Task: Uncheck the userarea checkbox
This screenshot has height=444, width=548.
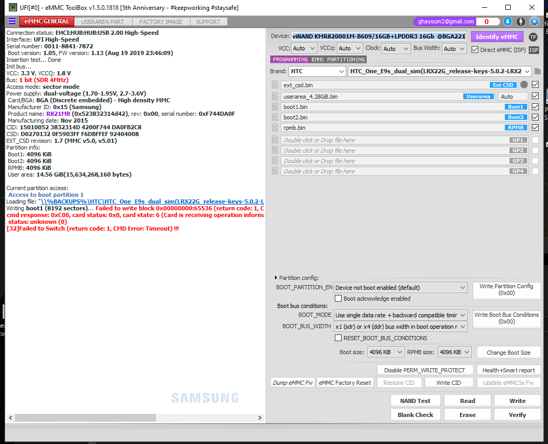Action: [x=535, y=96]
